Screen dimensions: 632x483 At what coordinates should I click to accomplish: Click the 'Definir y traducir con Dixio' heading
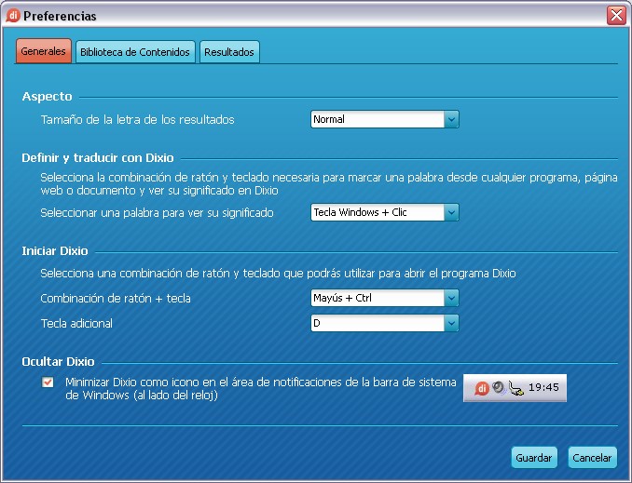click(98, 158)
